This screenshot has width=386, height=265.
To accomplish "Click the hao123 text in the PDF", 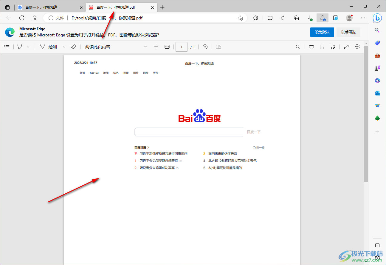I will (94, 73).
